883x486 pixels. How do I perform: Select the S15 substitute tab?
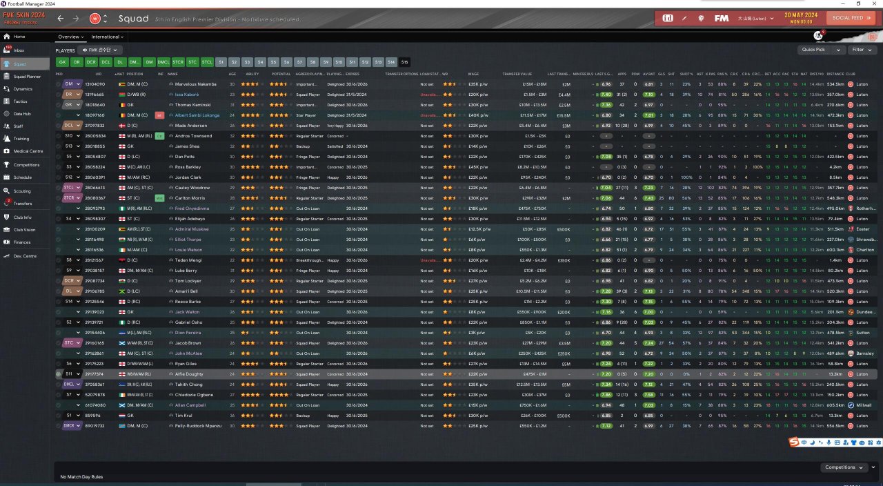pos(404,62)
